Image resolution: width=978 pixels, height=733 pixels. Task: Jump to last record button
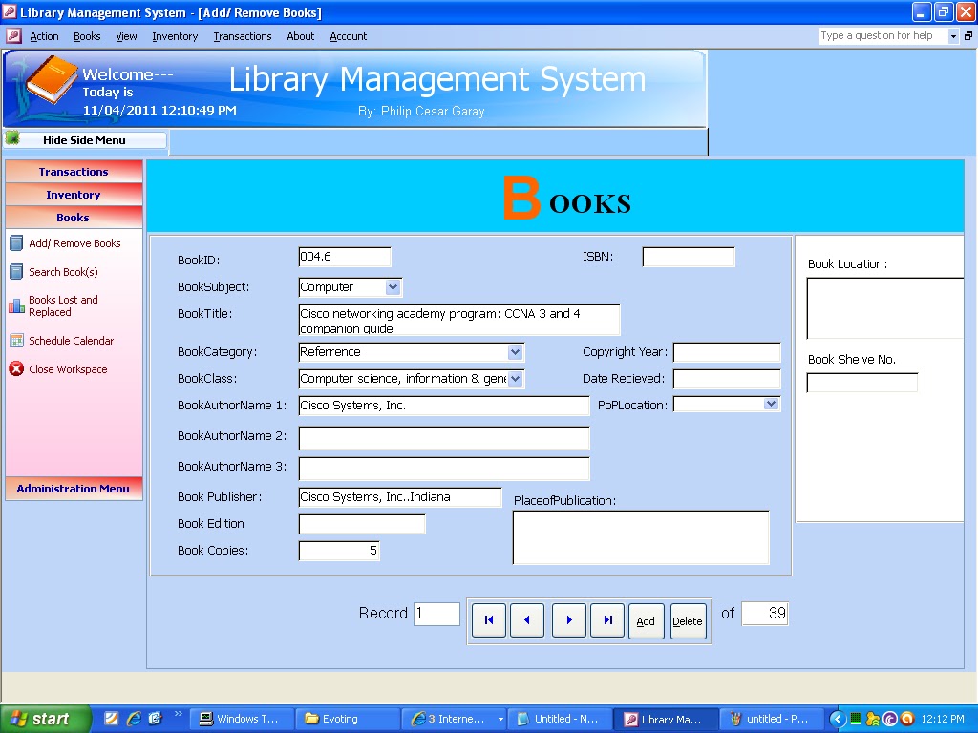607,620
